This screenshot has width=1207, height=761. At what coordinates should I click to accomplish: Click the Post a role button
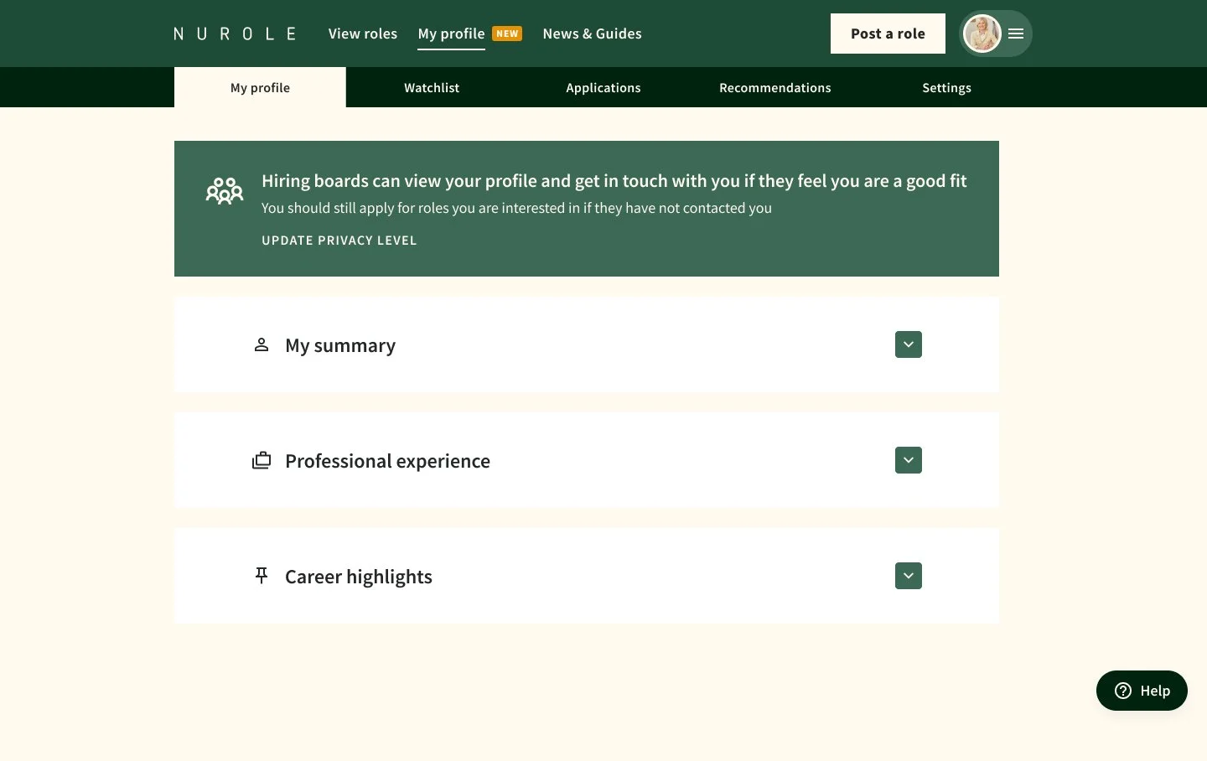(888, 34)
